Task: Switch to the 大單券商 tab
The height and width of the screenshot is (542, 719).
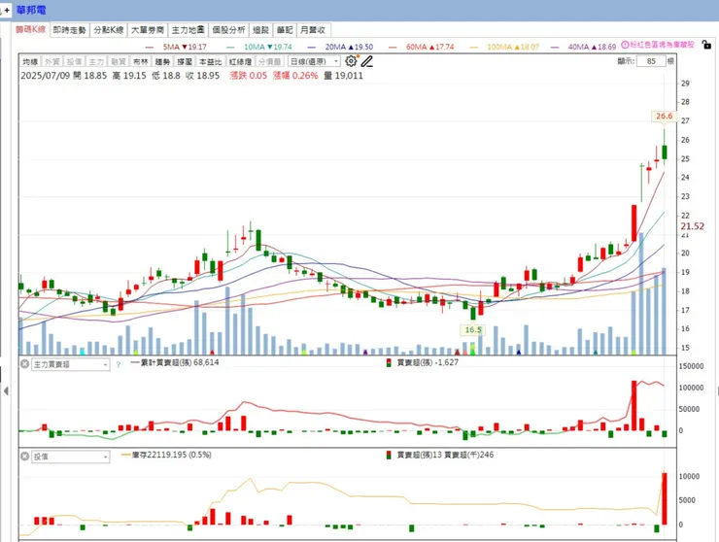Action: click(x=148, y=30)
